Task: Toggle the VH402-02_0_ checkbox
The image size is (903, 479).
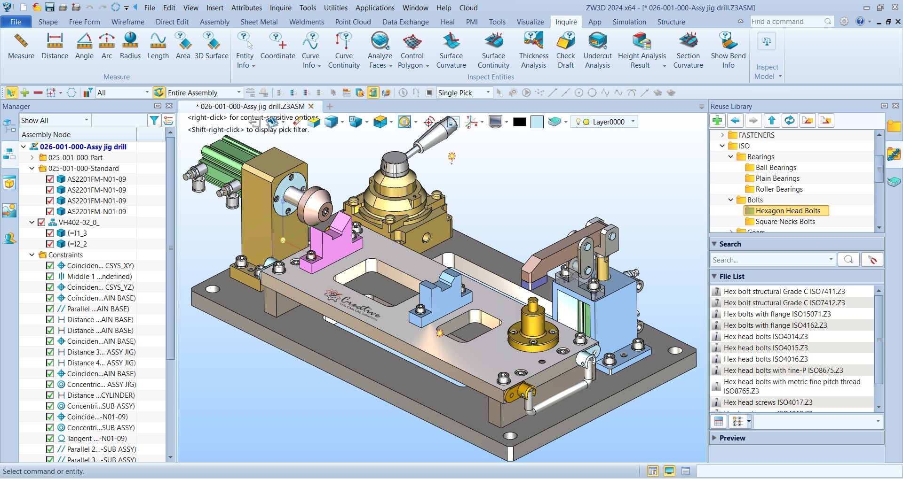Action: tap(41, 222)
